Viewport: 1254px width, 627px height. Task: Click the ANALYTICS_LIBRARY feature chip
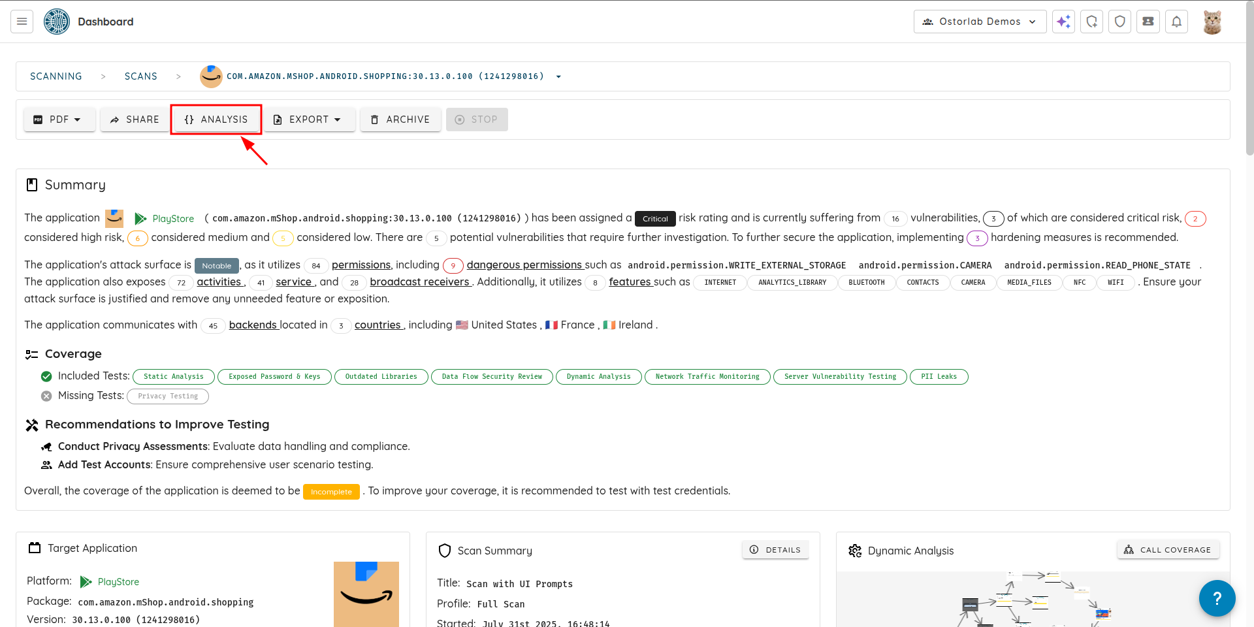coord(792,283)
